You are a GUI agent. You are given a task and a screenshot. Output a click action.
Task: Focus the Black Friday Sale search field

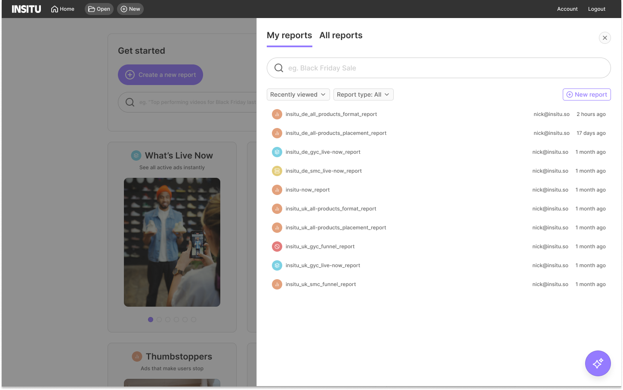pyautogui.click(x=438, y=68)
